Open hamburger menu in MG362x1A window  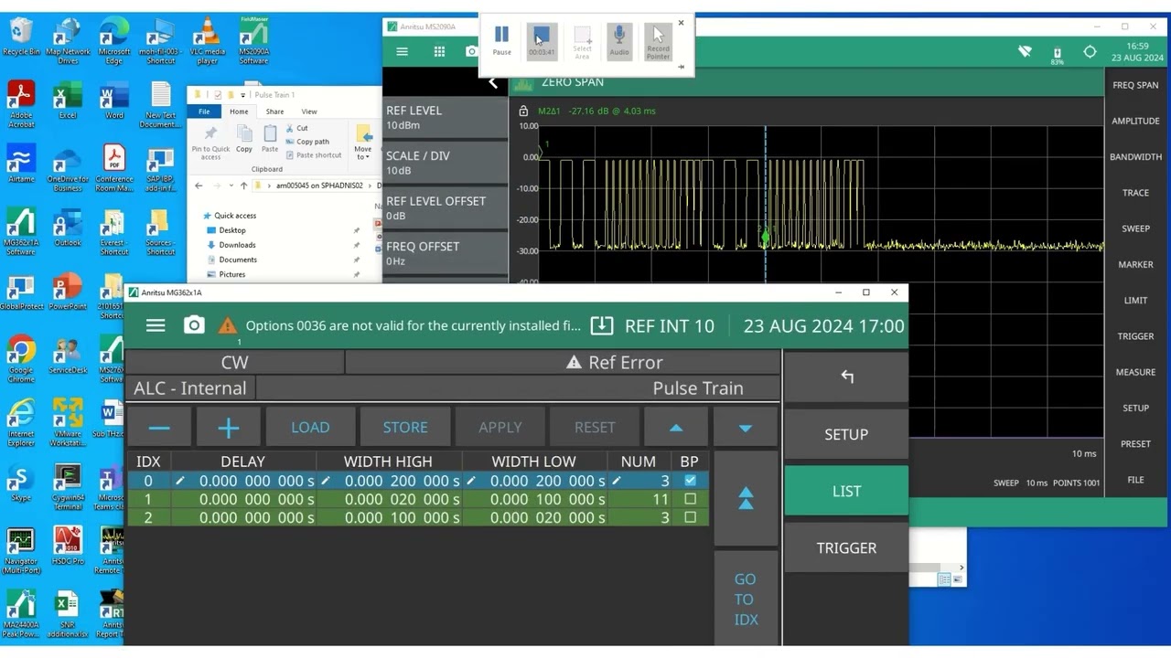[156, 325]
